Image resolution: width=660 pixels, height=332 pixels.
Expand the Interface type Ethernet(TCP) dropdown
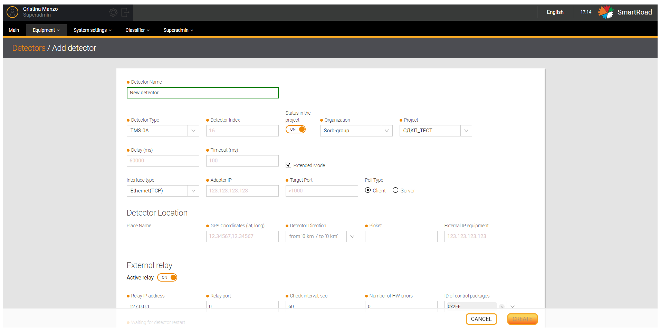click(163, 191)
